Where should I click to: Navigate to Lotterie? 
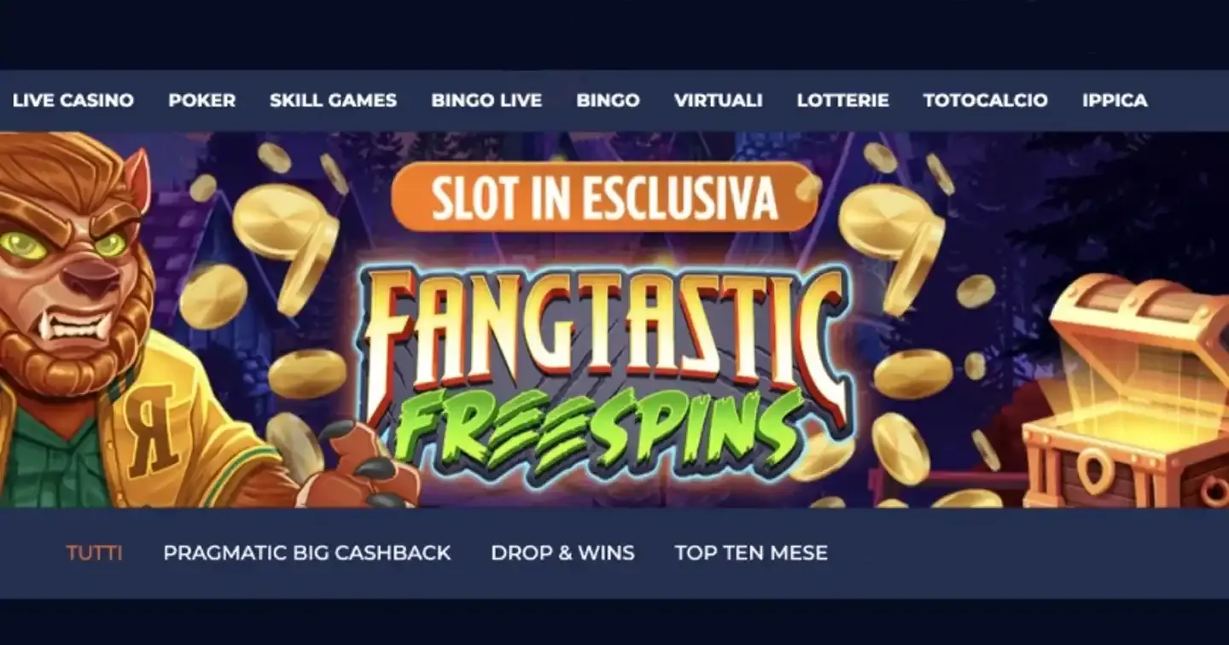[x=843, y=101]
